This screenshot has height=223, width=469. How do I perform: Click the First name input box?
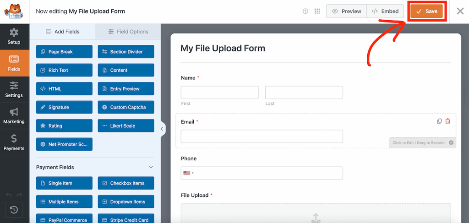(x=219, y=92)
